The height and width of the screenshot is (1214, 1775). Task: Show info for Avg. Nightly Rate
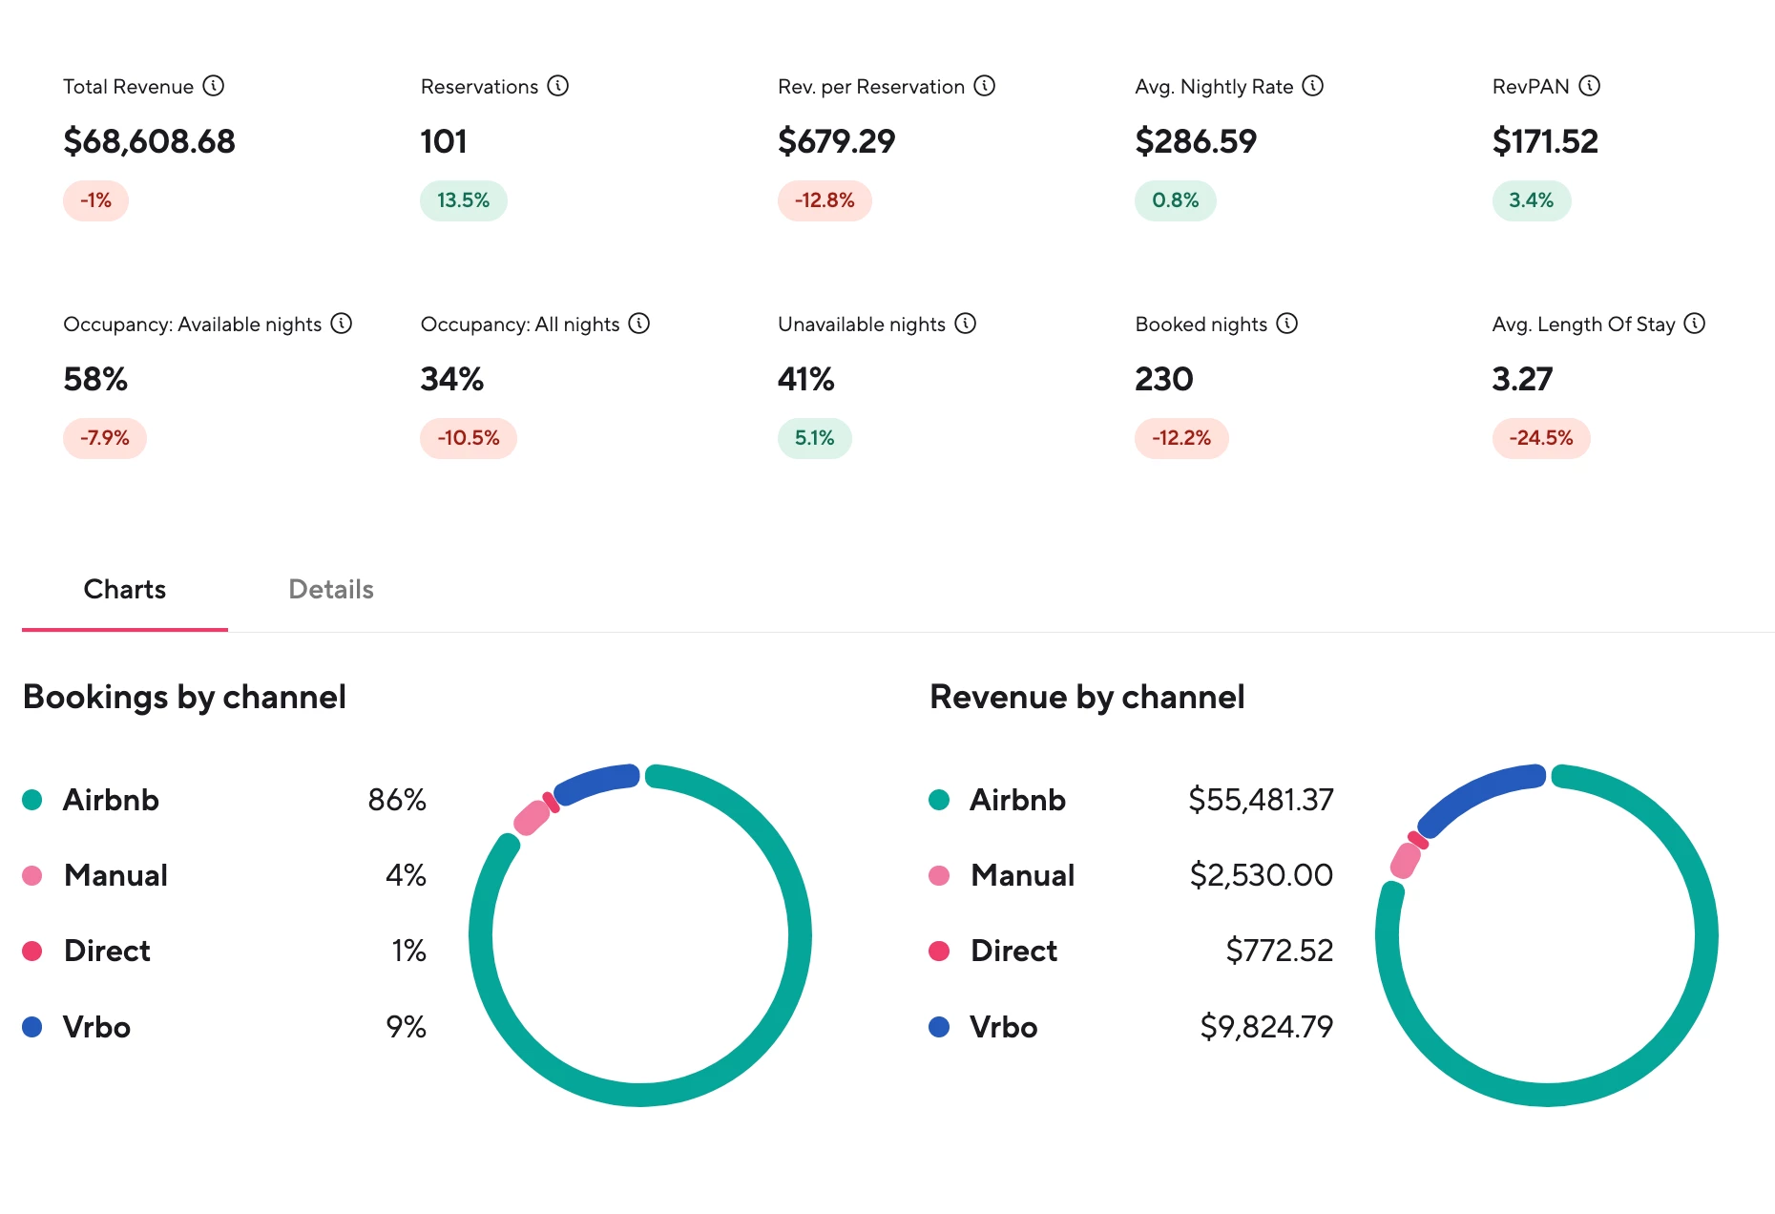[x=1313, y=86]
